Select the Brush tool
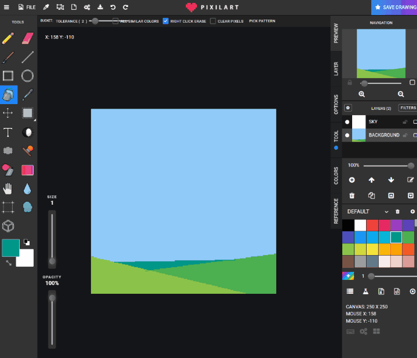The width and height of the screenshot is (417, 358). 8,57
